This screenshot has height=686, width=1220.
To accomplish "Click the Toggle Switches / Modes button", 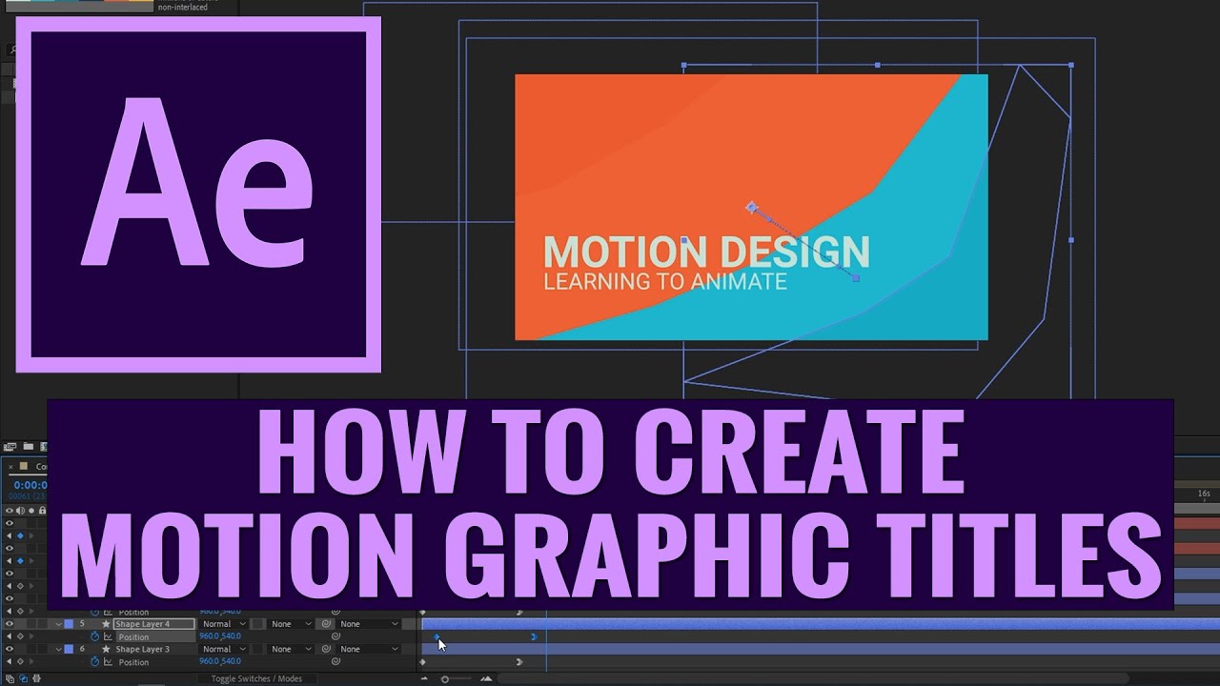I will (256, 678).
